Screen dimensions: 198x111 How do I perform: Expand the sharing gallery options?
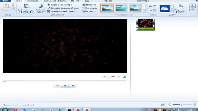pyautogui.click(x=172, y=11)
